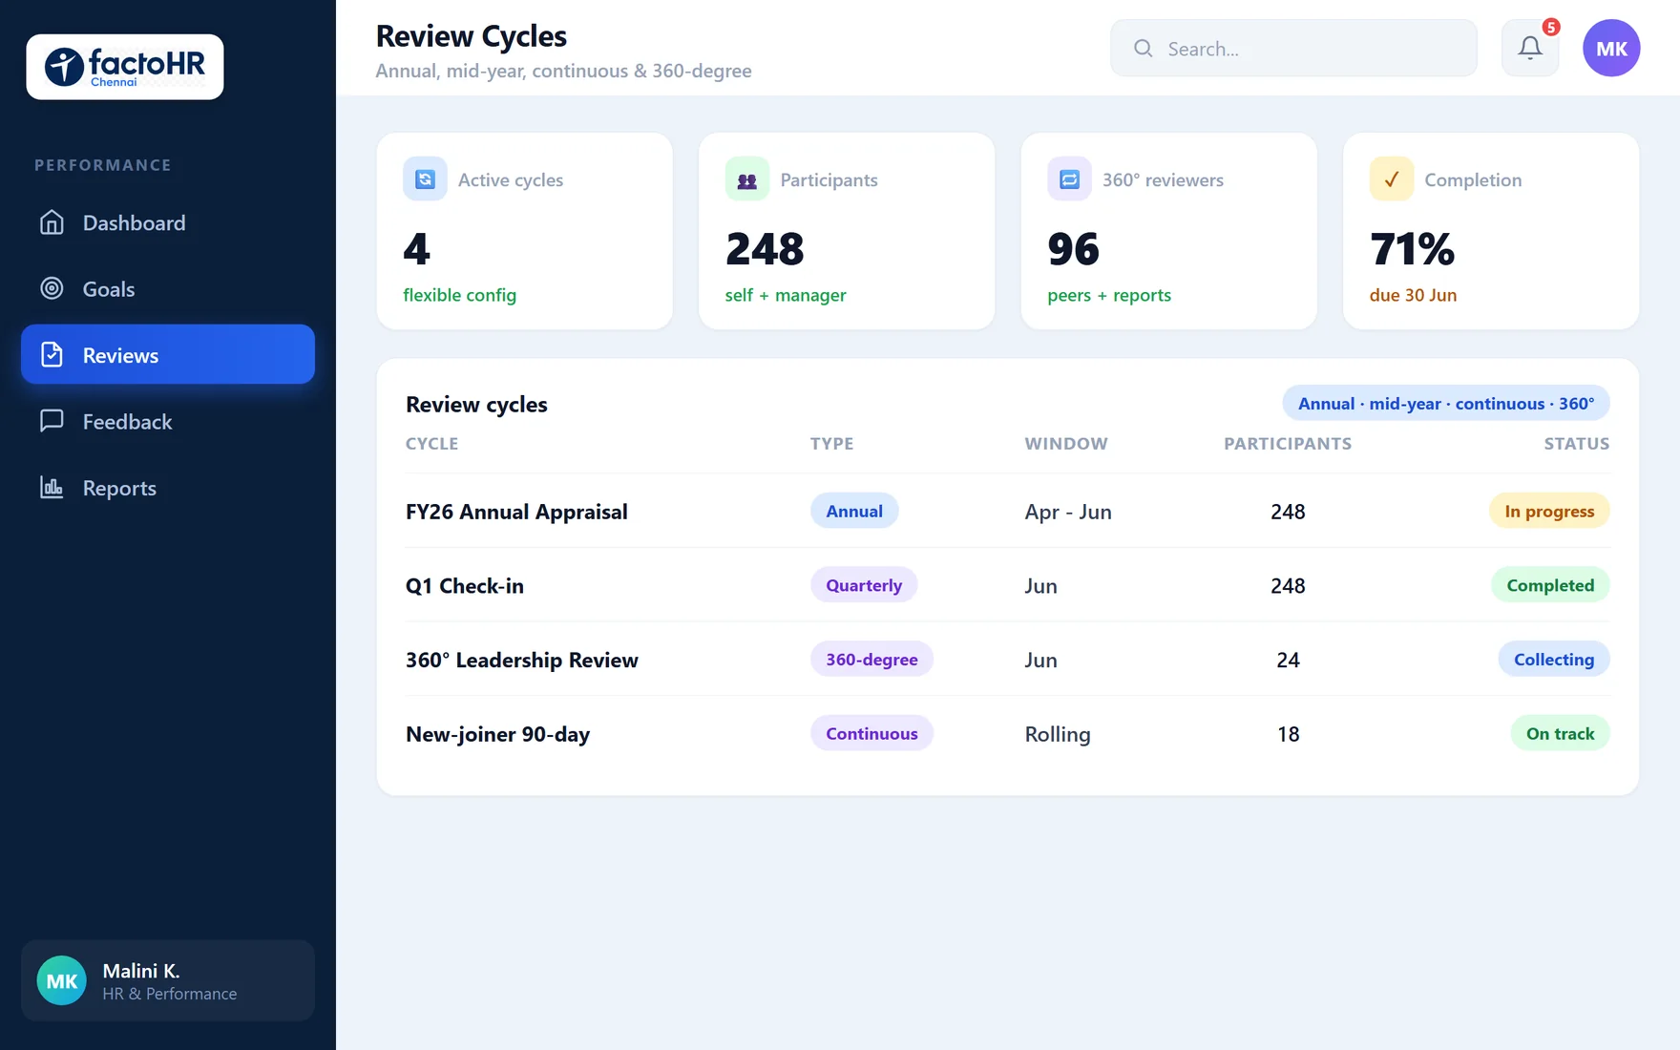The height and width of the screenshot is (1050, 1680).
Task: Click the search magnifier icon
Action: click(x=1143, y=48)
